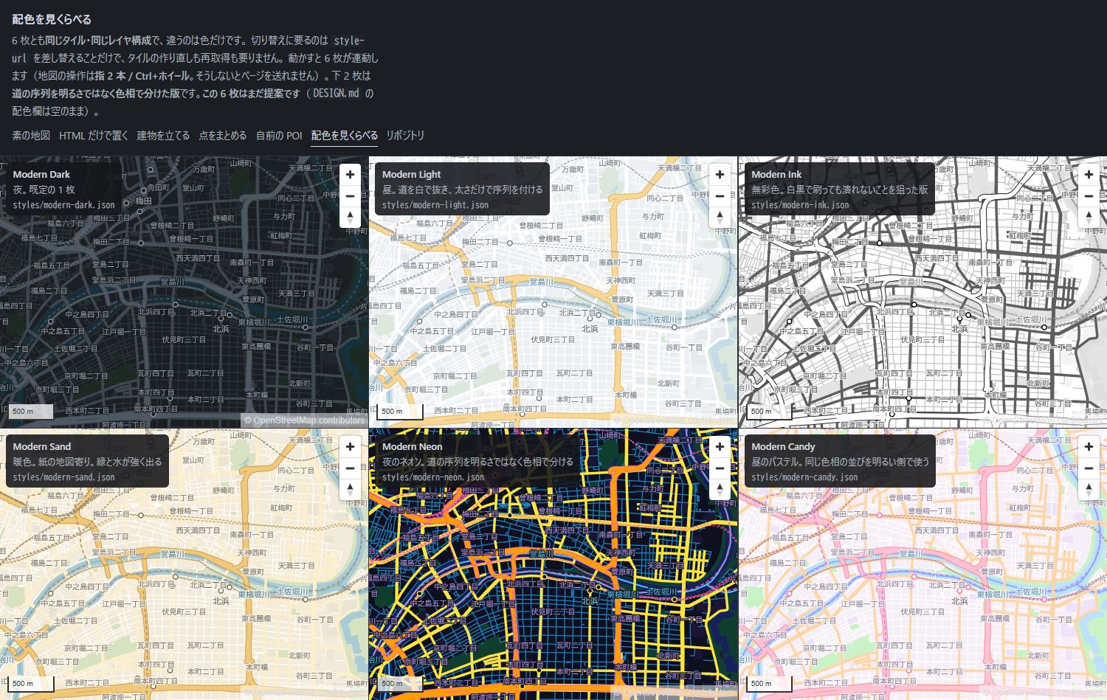1107x700 pixels.
Task: Click the 500 m scale bar on Modern Light map
Action: pos(400,412)
